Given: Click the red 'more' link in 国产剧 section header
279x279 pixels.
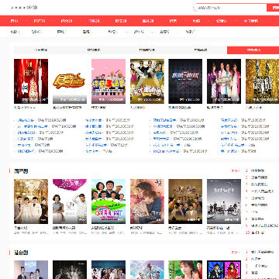Looking at the screenshot, I should click(236, 171).
